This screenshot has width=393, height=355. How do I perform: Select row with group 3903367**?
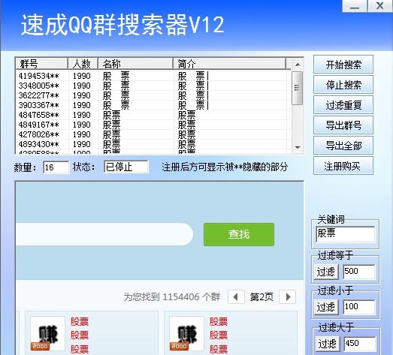(153, 105)
